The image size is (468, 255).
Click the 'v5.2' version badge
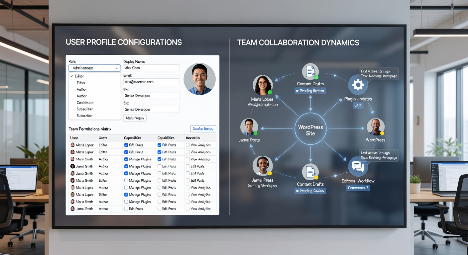coord(358,106)
